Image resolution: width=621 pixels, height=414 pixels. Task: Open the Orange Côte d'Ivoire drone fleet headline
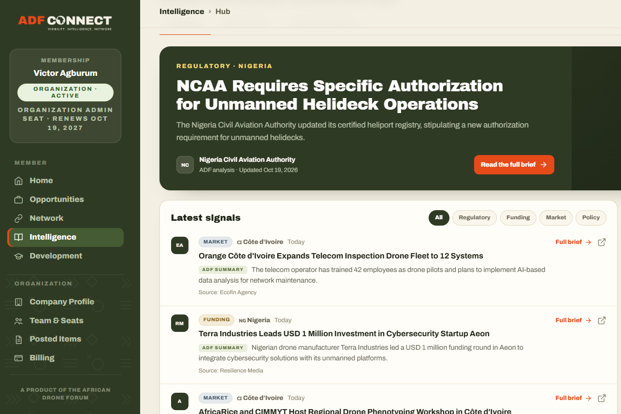(x=341, y=256)
